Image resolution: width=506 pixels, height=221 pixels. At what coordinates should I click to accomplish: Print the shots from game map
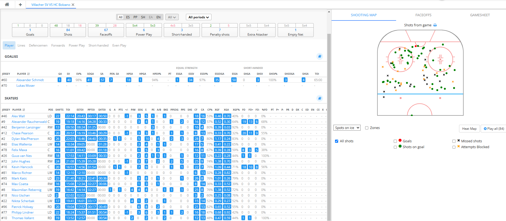(435, 25)
